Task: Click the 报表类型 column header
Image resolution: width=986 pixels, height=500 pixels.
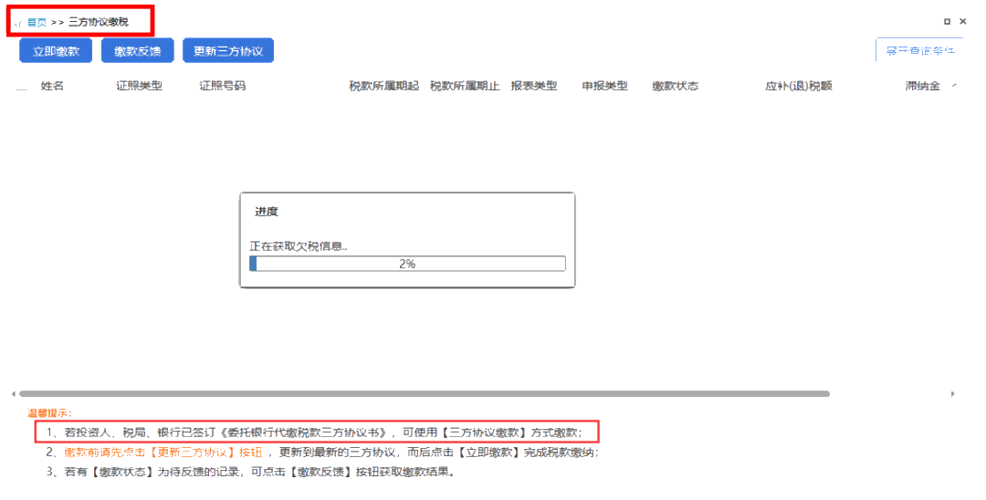Action: click(x=534, y=86)
